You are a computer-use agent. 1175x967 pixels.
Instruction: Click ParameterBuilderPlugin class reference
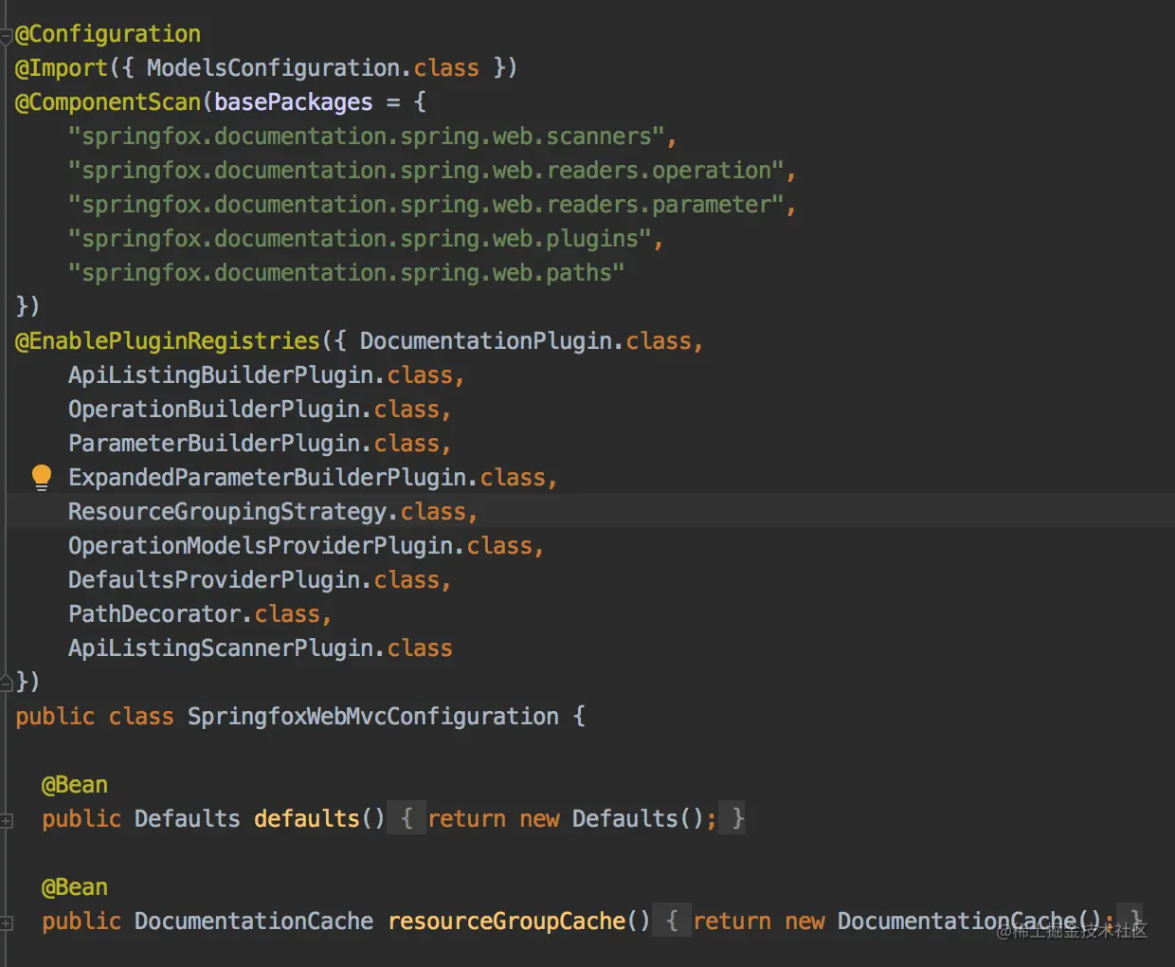coord(213,444)
